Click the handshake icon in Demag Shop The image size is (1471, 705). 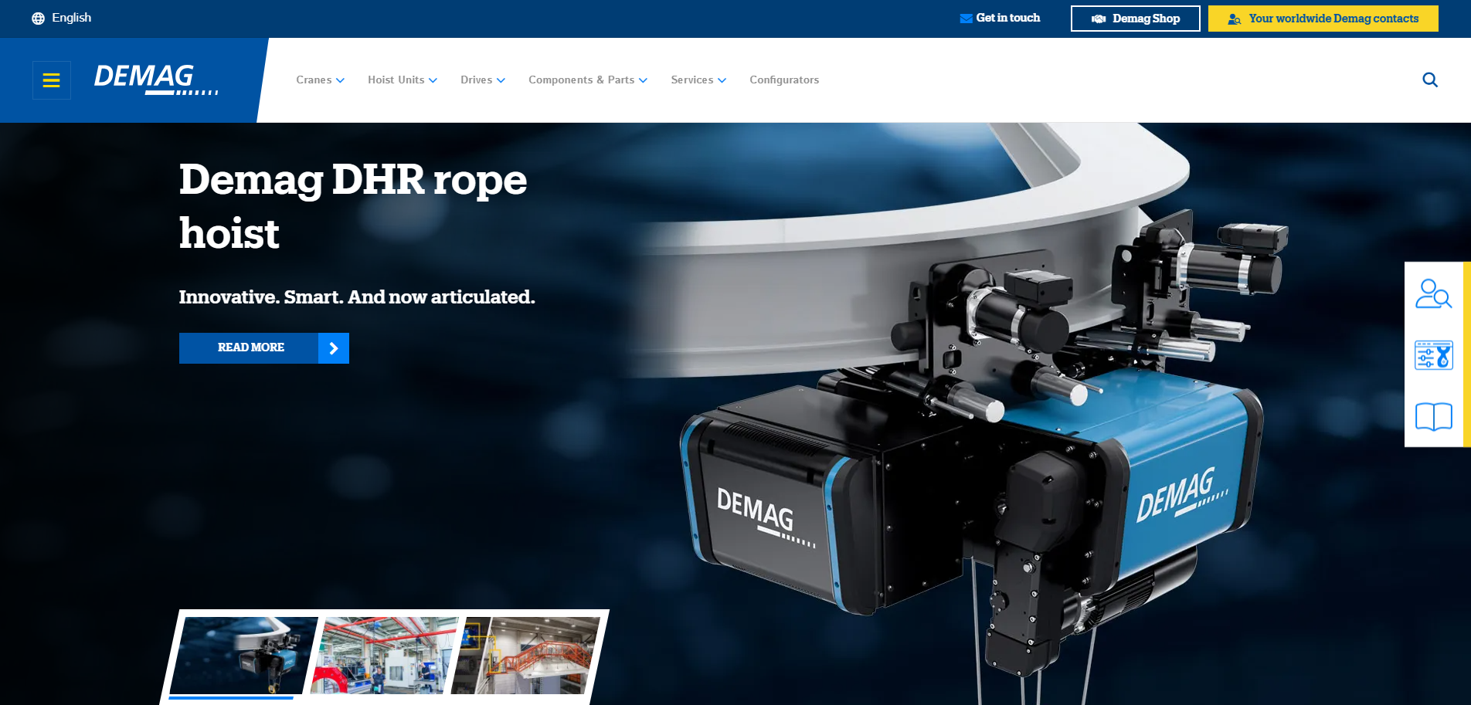[x=1099, y=19]
